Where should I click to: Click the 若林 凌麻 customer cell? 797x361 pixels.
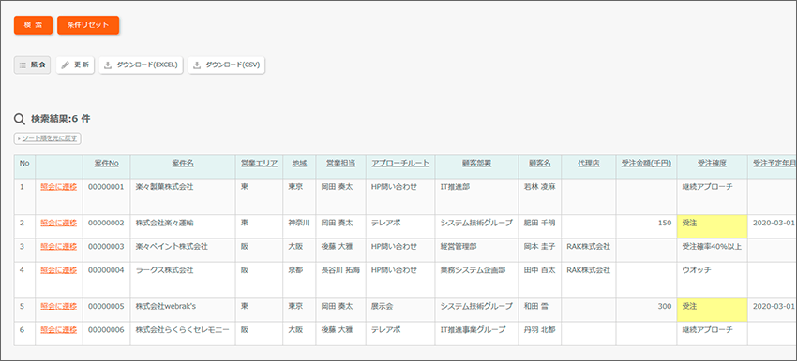pos(540,196)
